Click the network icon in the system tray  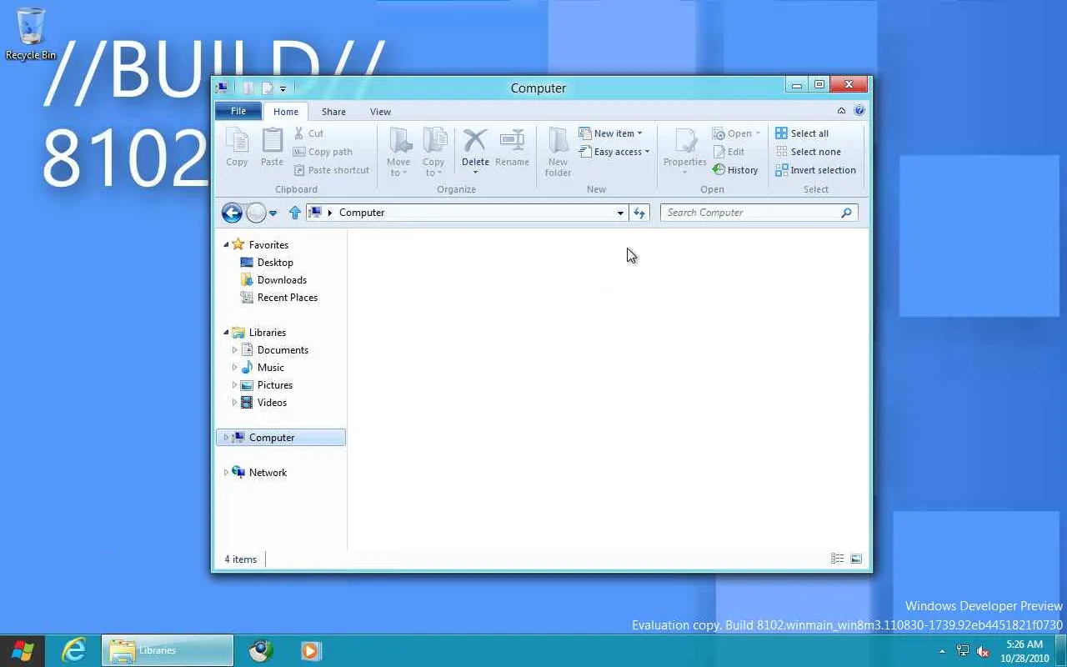pyautogui.click(x=963, y=651)
